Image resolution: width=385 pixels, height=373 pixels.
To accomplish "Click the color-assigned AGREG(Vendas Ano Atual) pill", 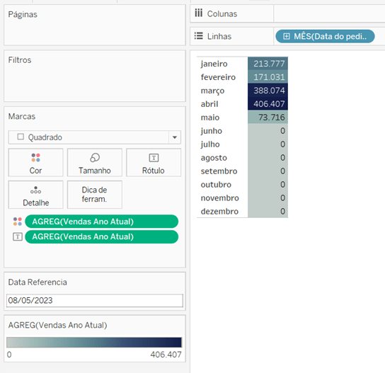I will pyautogui.click(x=102, y=222).
